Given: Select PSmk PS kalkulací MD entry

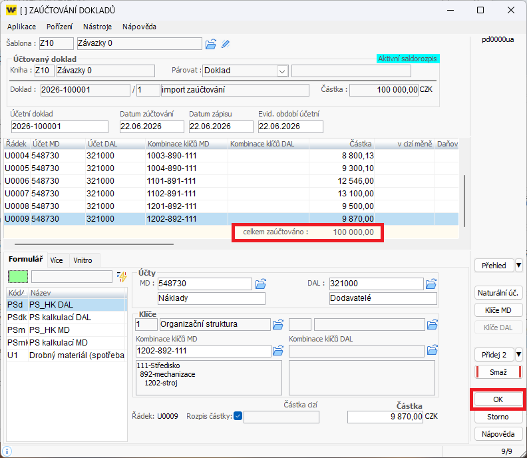Looking at the screenshot, I should click(66, 343).
